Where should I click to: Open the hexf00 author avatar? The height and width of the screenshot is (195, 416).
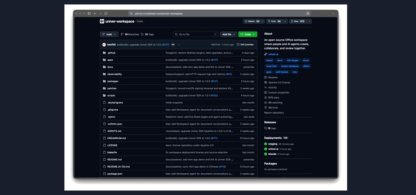(x=104, y=45)
